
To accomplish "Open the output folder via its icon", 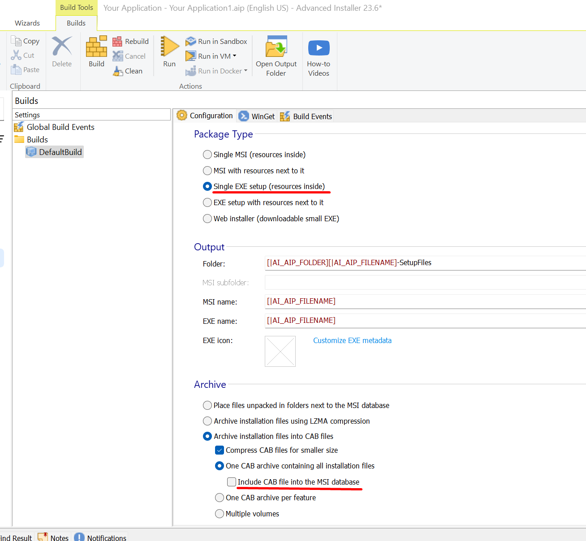I will (276, 47).
